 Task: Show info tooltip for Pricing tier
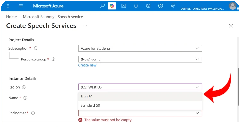click(x=33, y=113)
